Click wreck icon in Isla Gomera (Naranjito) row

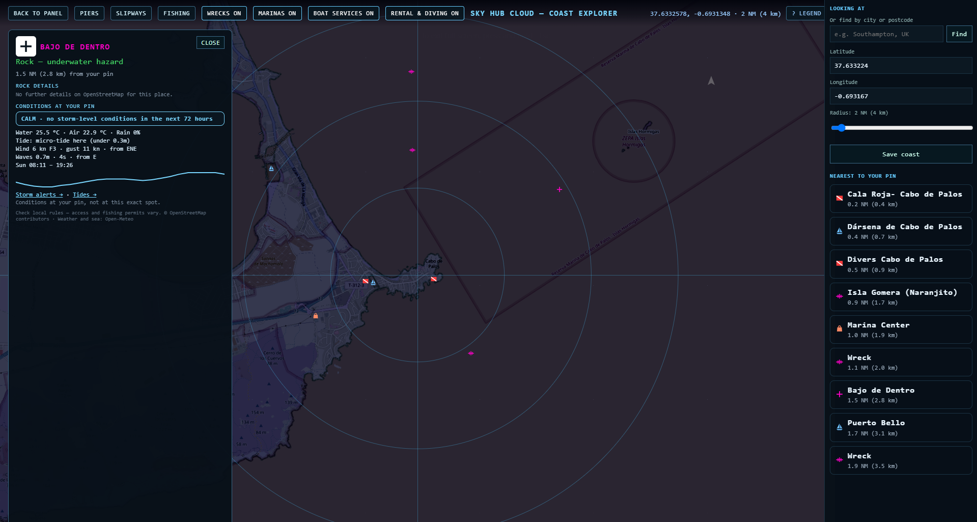point(840,296)
